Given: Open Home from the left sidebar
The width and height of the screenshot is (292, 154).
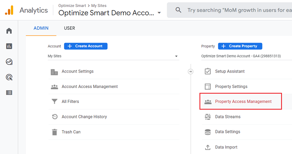Looking at the screenshot, I should pos(9,31).
